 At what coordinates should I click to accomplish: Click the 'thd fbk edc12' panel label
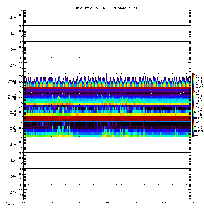tap(13, 113)
